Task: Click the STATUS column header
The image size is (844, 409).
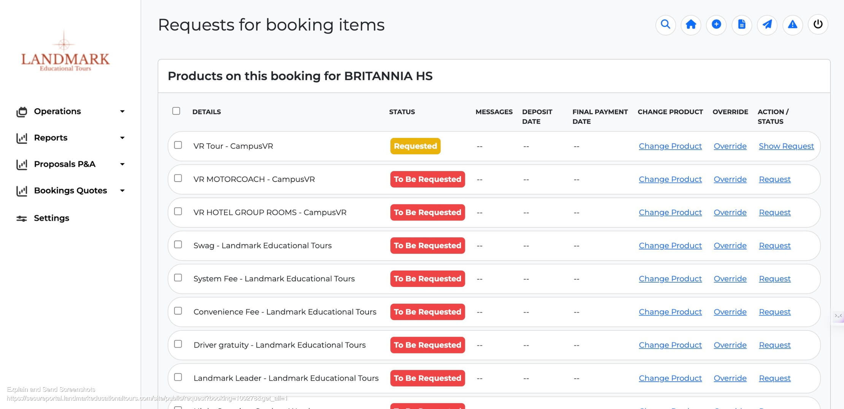Action: pyautogui.click(x=402, y=112)
